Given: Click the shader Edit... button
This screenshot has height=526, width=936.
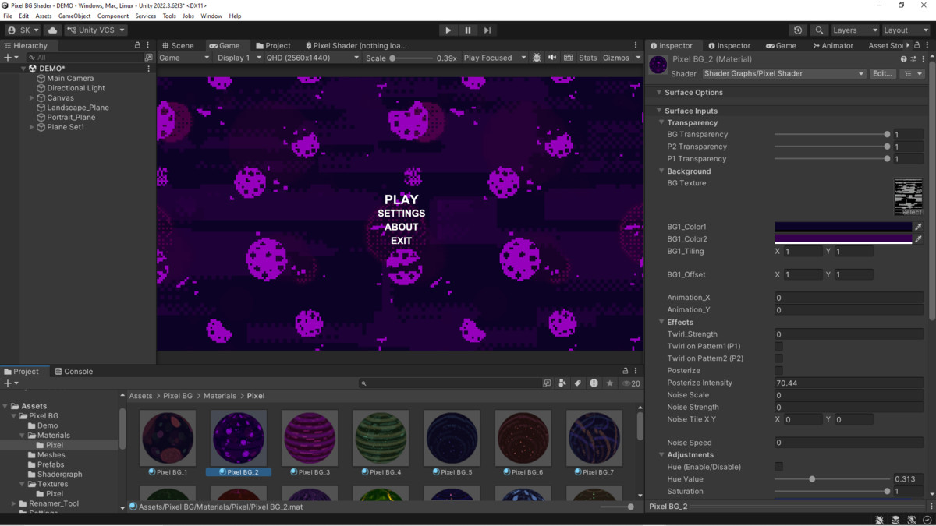Looking at the screenshot, I should (x=883, y=74).
